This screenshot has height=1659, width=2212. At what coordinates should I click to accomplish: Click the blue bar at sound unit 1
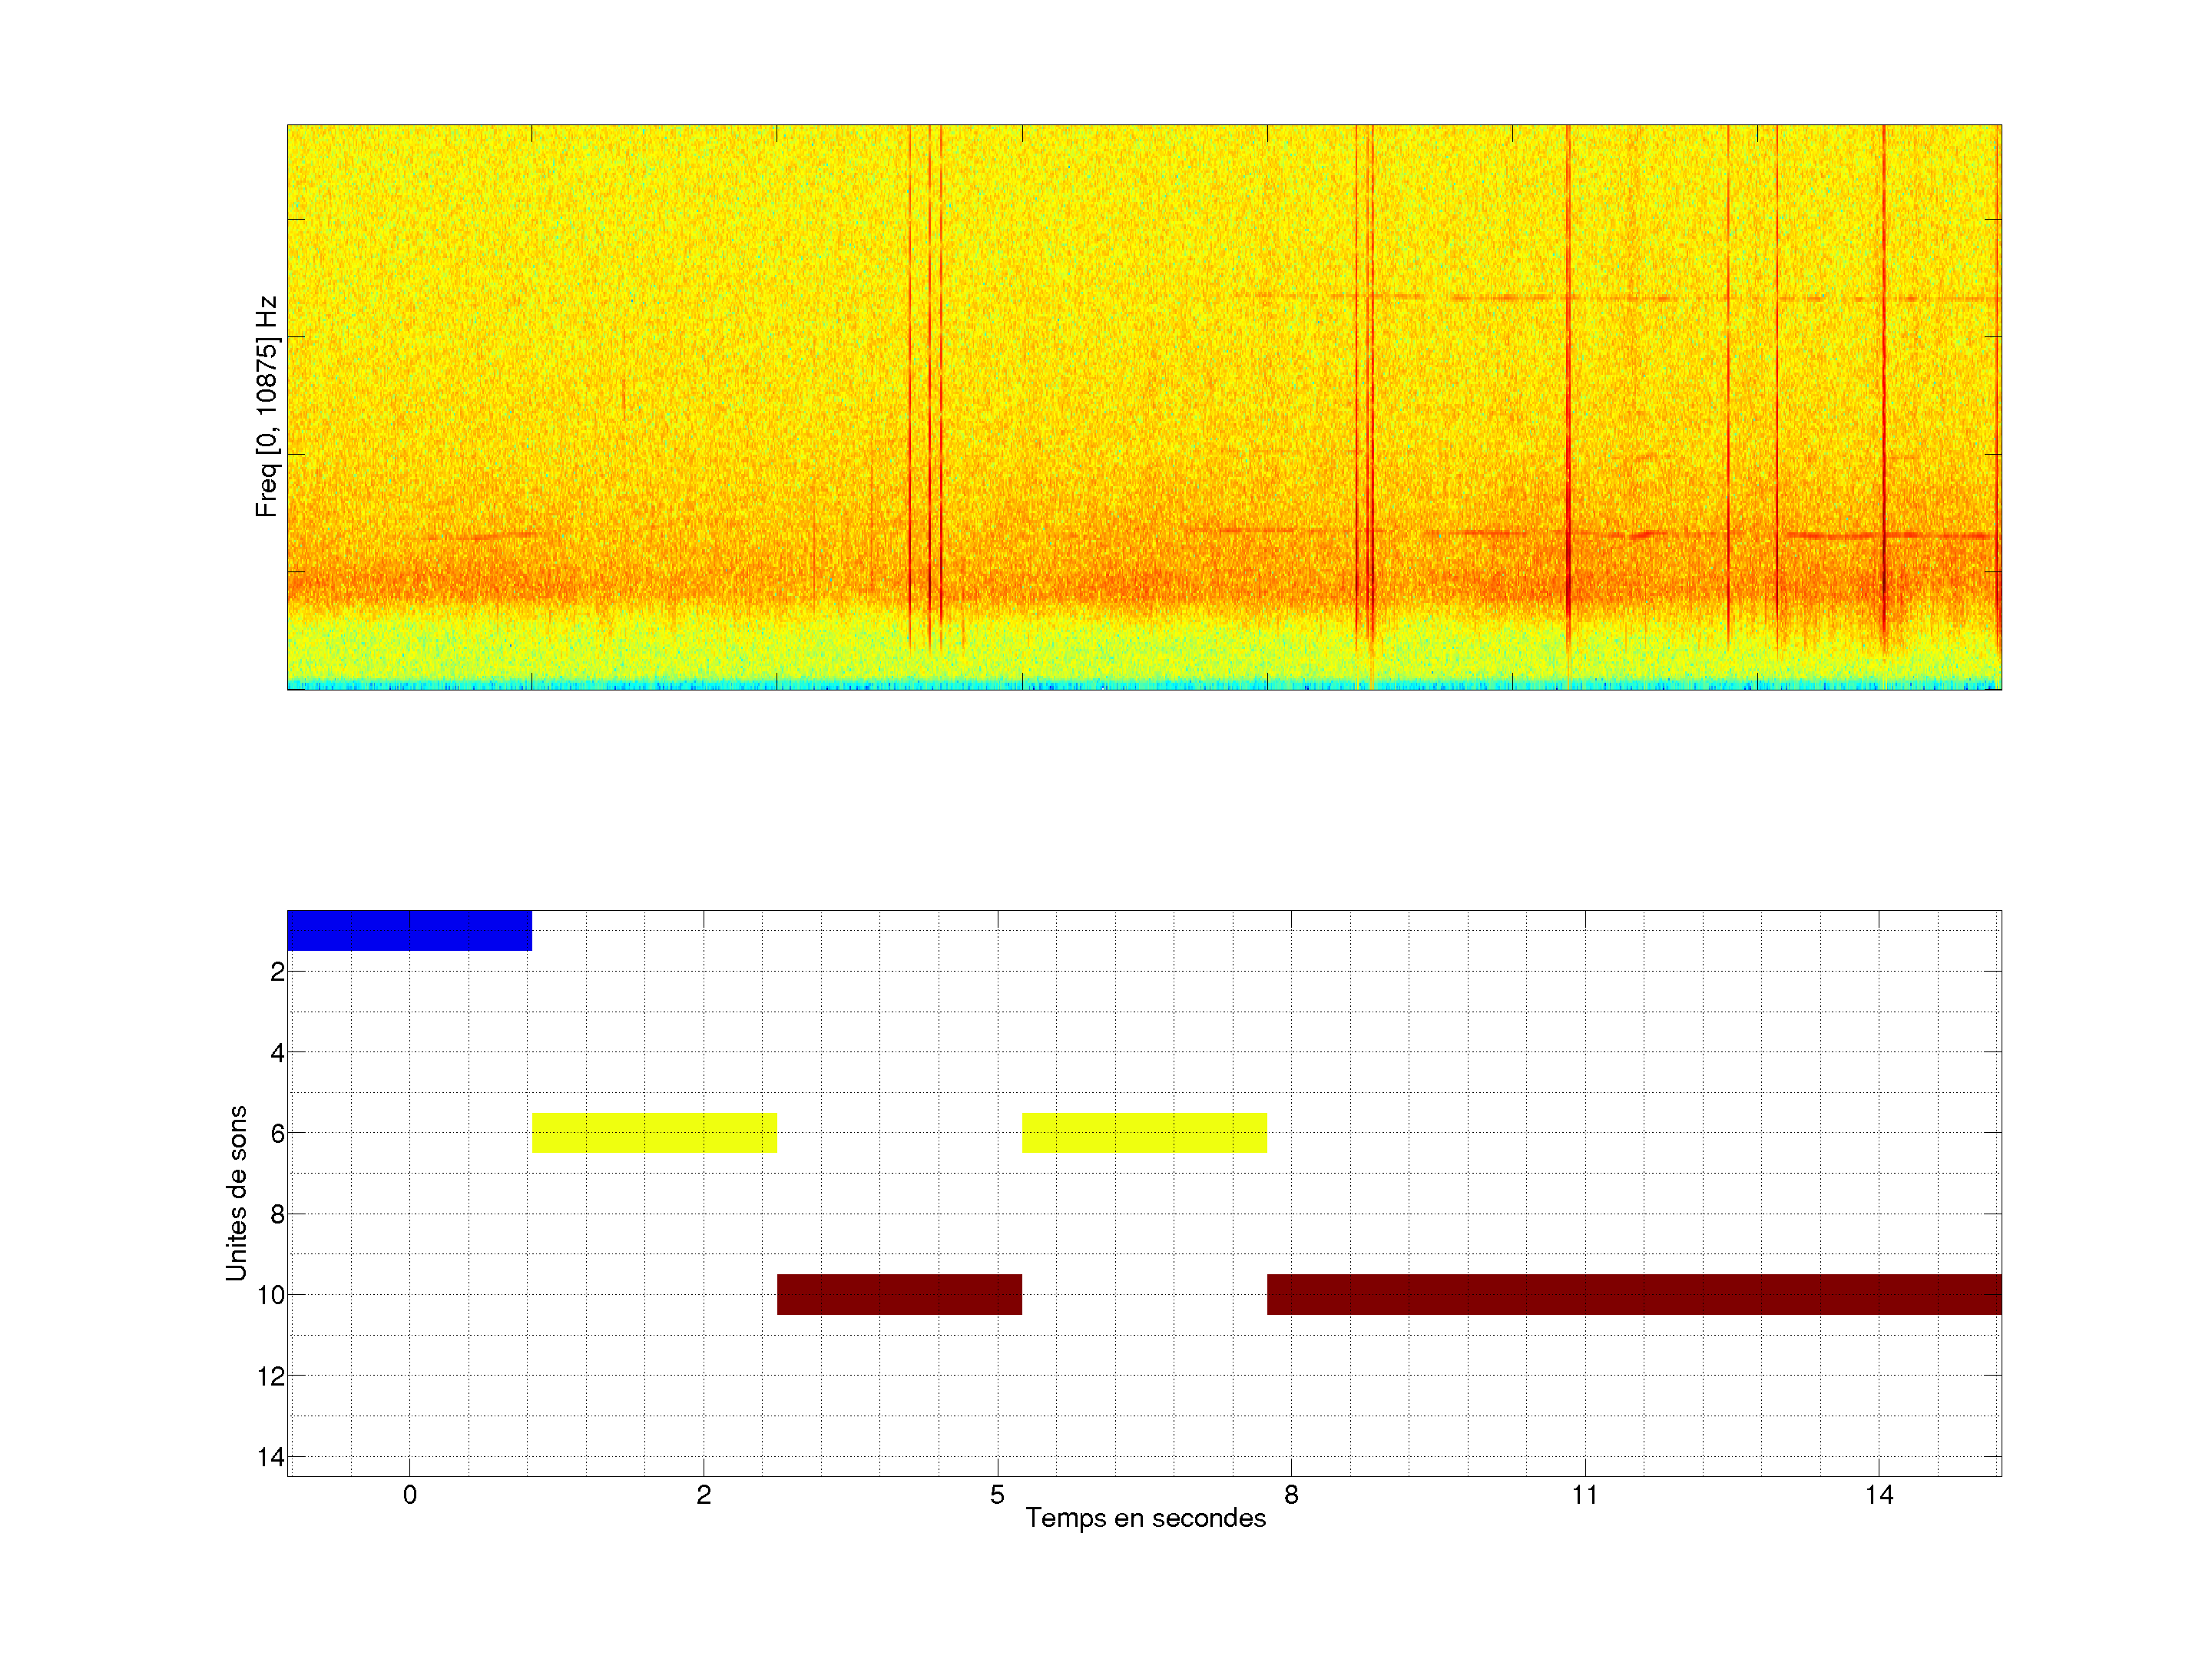pos(409,930)
